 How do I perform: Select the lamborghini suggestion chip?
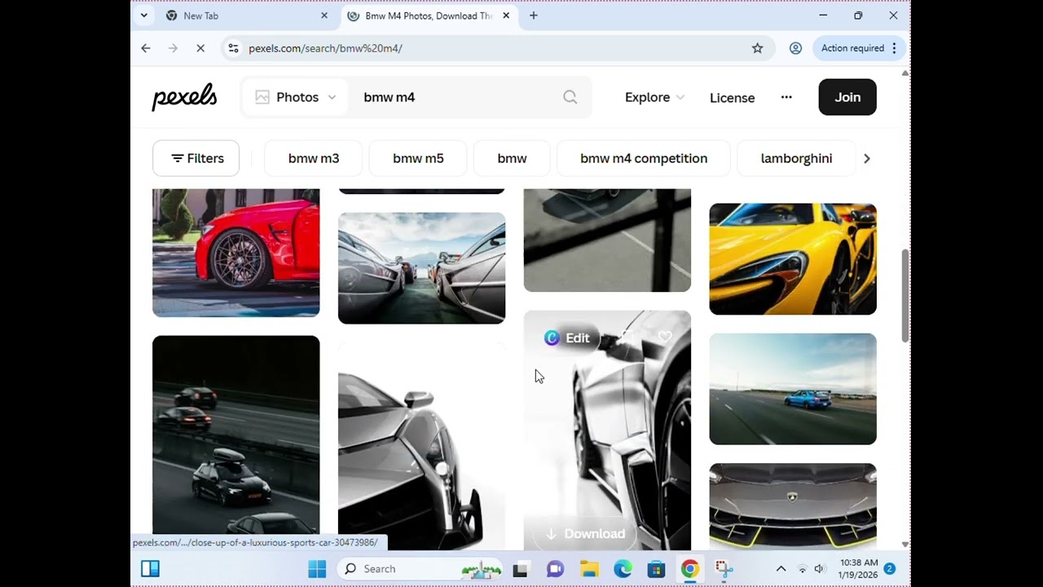796,158
